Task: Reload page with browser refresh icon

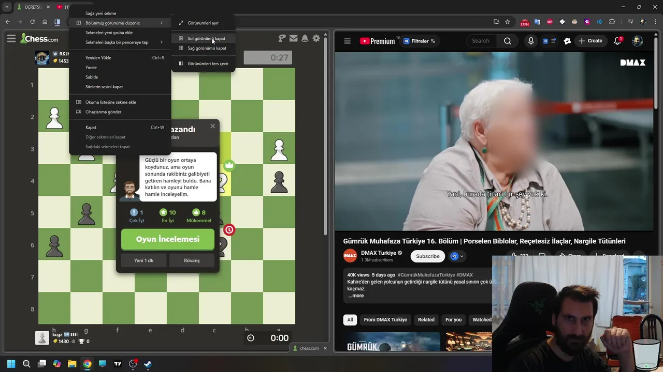Action: point(32,22)
